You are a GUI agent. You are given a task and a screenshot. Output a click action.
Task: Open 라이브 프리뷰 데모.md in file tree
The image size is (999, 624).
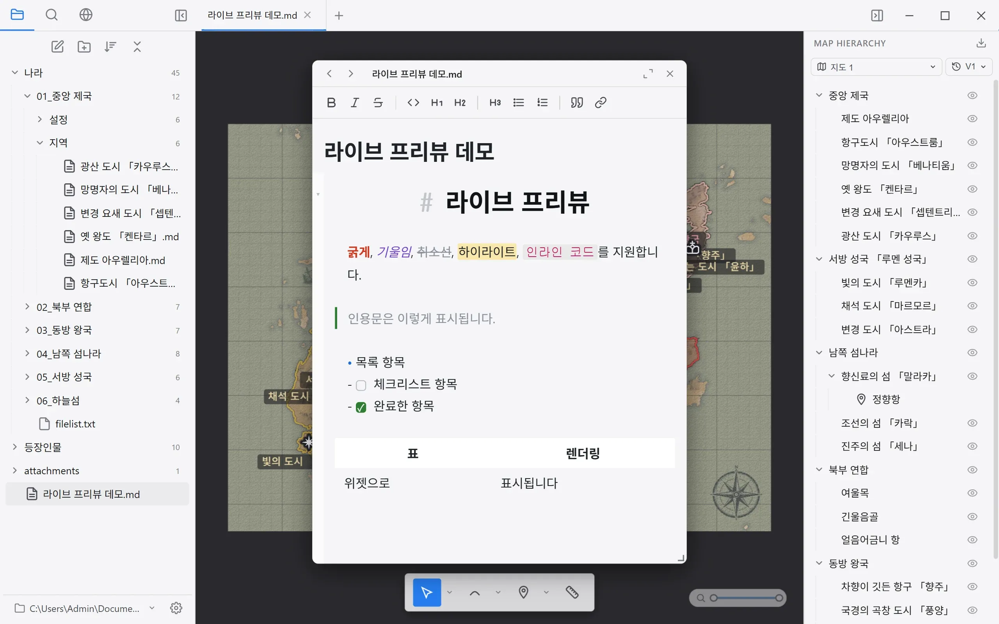pyautogui.click(x=98, y=494)
